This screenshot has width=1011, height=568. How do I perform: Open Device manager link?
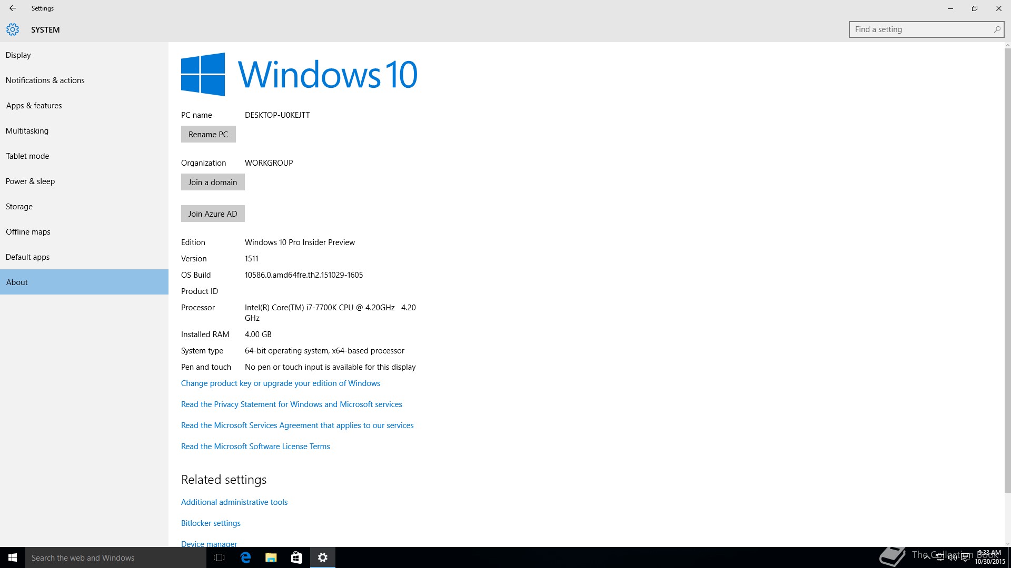[x=209, y=543]
